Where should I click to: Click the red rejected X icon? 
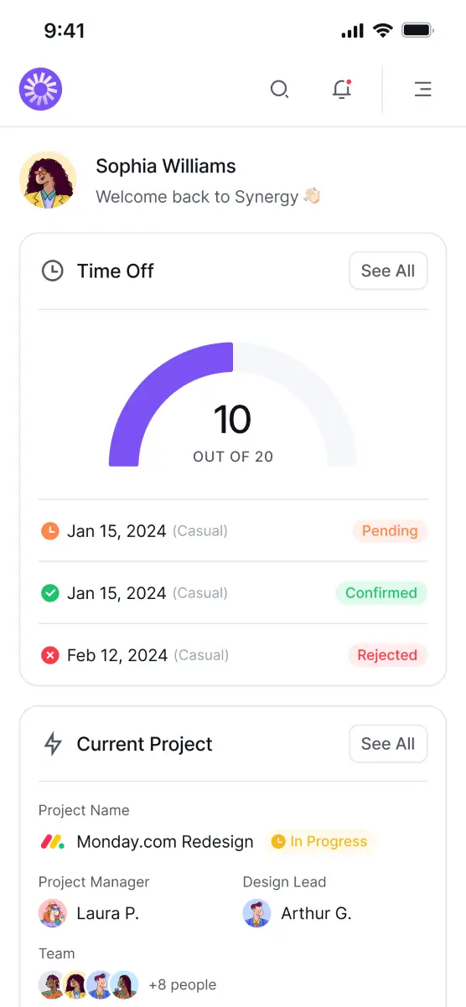(50, 655)
